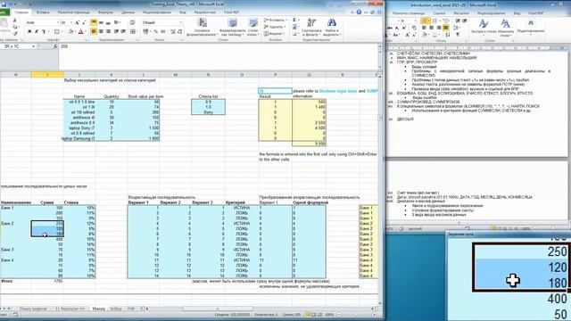The height and width of the screenshot is (321, 571).
Task: Click Excel Name Box dropdown arrow
Action: click(x=34, y=46)
